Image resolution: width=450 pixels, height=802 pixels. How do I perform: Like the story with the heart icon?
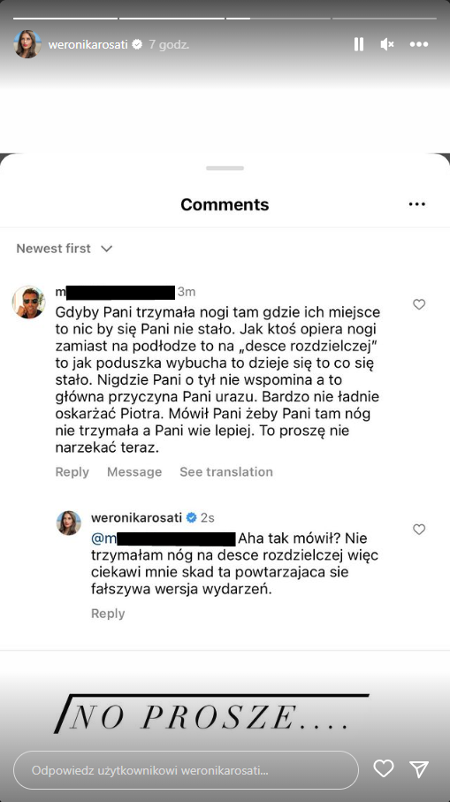tap(384, 768)
